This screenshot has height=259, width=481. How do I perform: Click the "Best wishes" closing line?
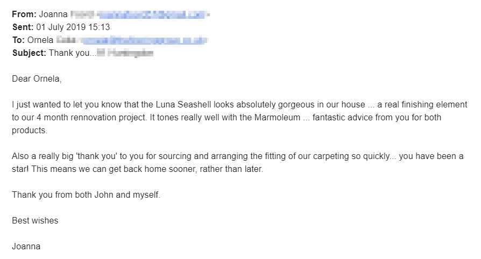click(x=35, y=220)
